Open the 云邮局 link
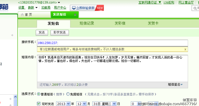199x106 pixels. click(x=46, y=8)
